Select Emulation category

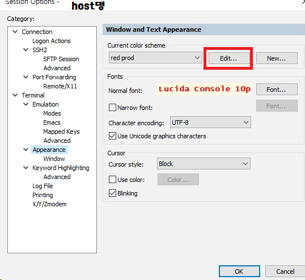click(x=45, y=104)
